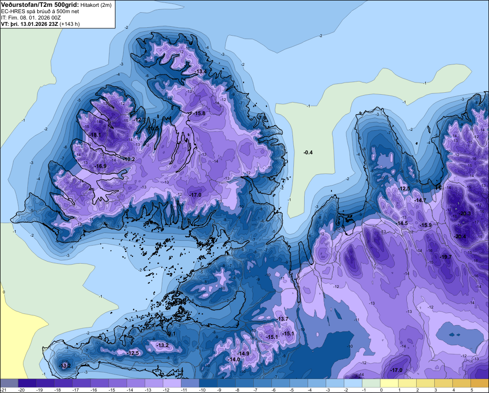Click the -20.3 temperature value
This screenshot has height=393, width=489.
coord(465,213)
